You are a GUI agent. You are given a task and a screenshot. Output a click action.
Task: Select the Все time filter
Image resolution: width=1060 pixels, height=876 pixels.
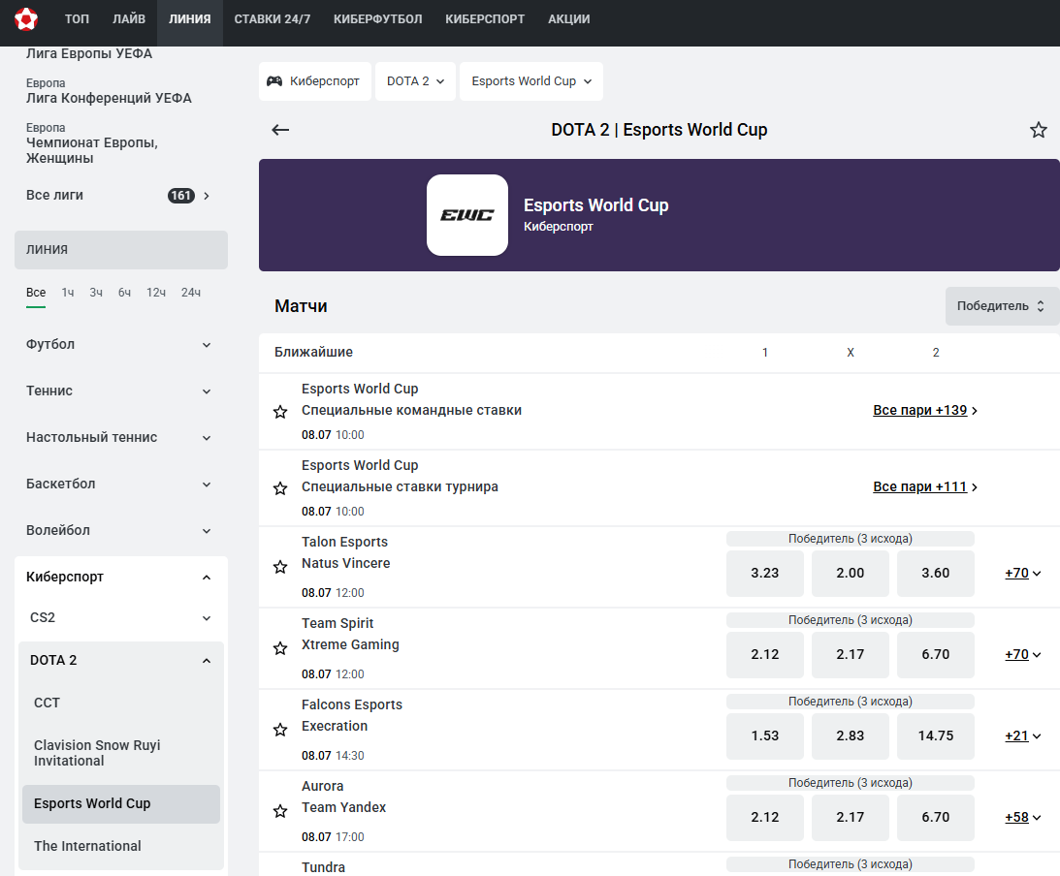coord(36,293)
